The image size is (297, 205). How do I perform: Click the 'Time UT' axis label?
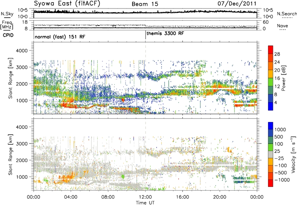click(x=145, y=203)
